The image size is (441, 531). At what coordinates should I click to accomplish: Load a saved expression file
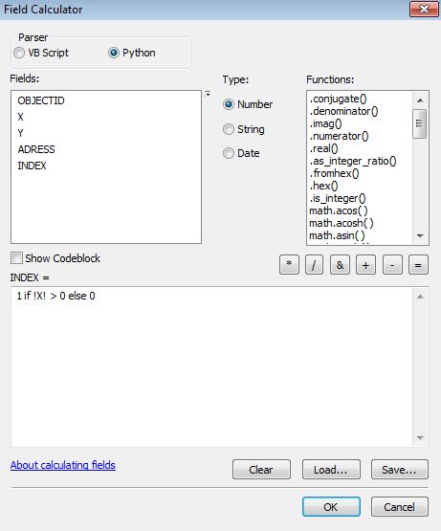pos(331,470)
